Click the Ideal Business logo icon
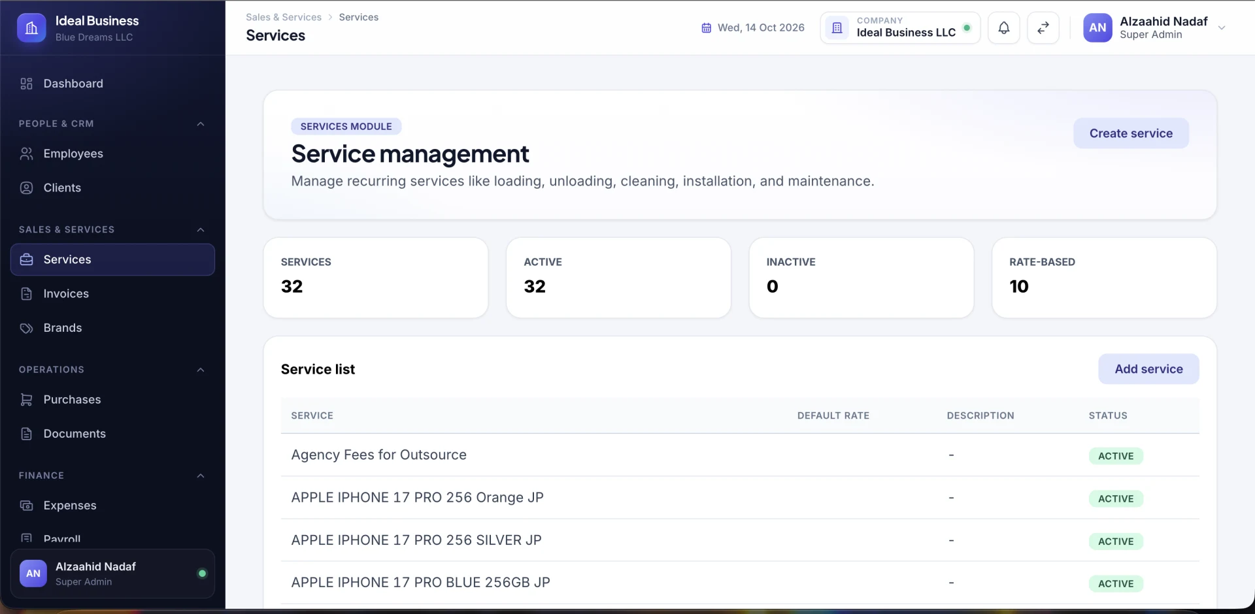 [x=31, y=28]
